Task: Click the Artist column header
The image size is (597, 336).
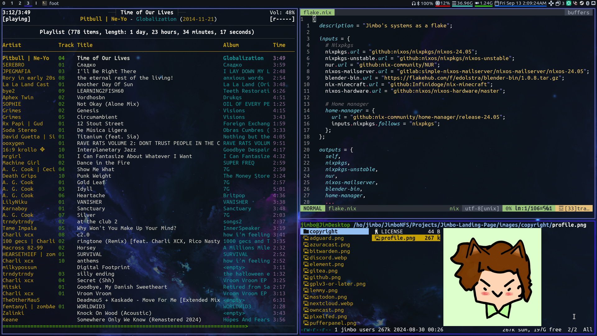Action: click(12, 45)
